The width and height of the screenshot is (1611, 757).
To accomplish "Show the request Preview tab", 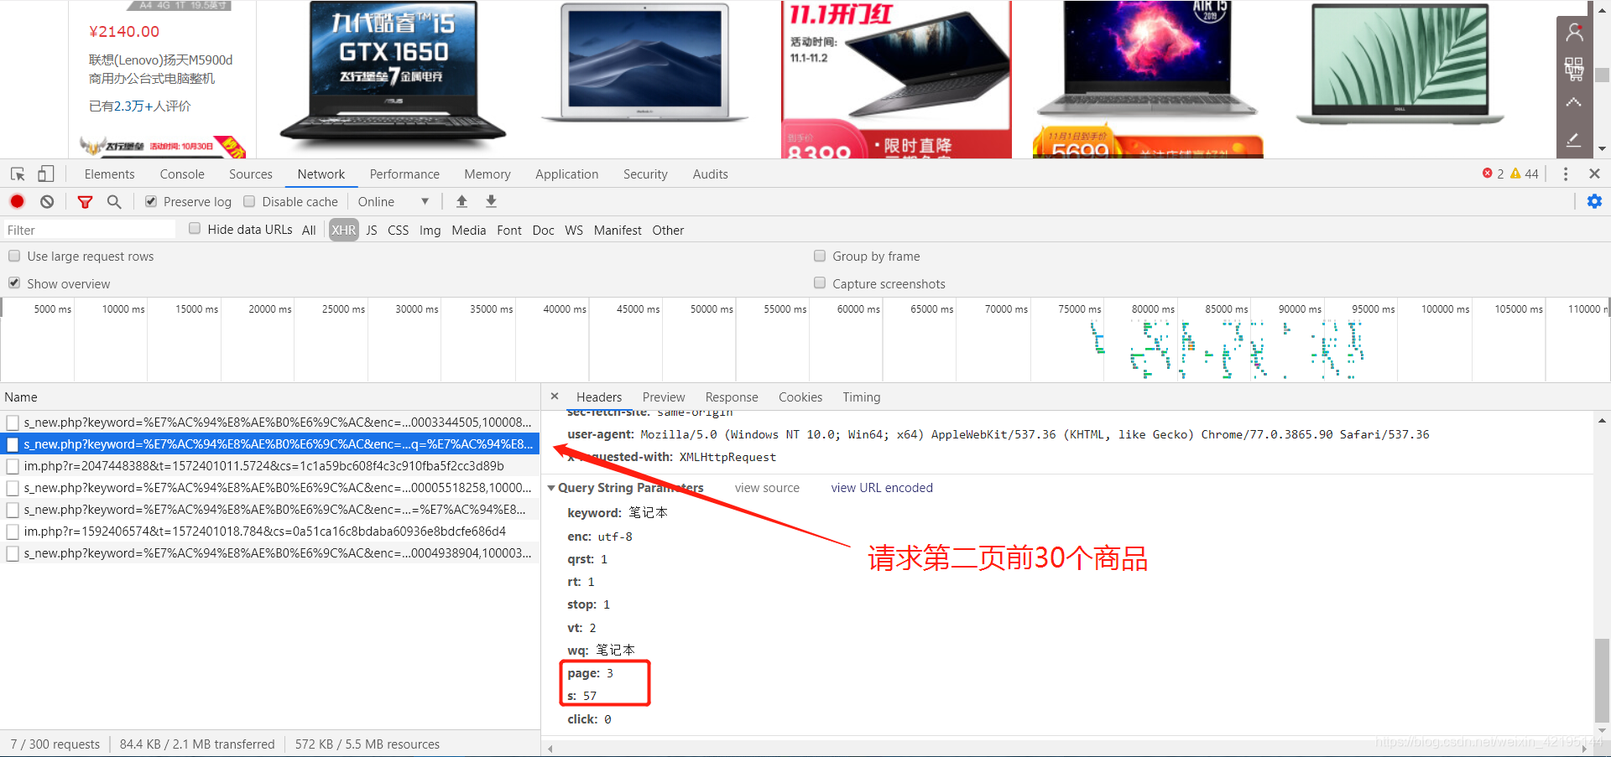I will pyautogui.click(x=664, y=397).
